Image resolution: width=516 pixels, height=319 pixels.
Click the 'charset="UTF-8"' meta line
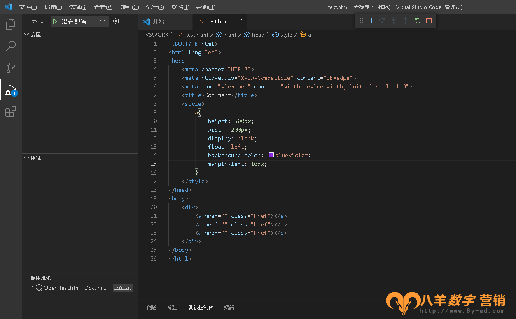tap(218, 69)
